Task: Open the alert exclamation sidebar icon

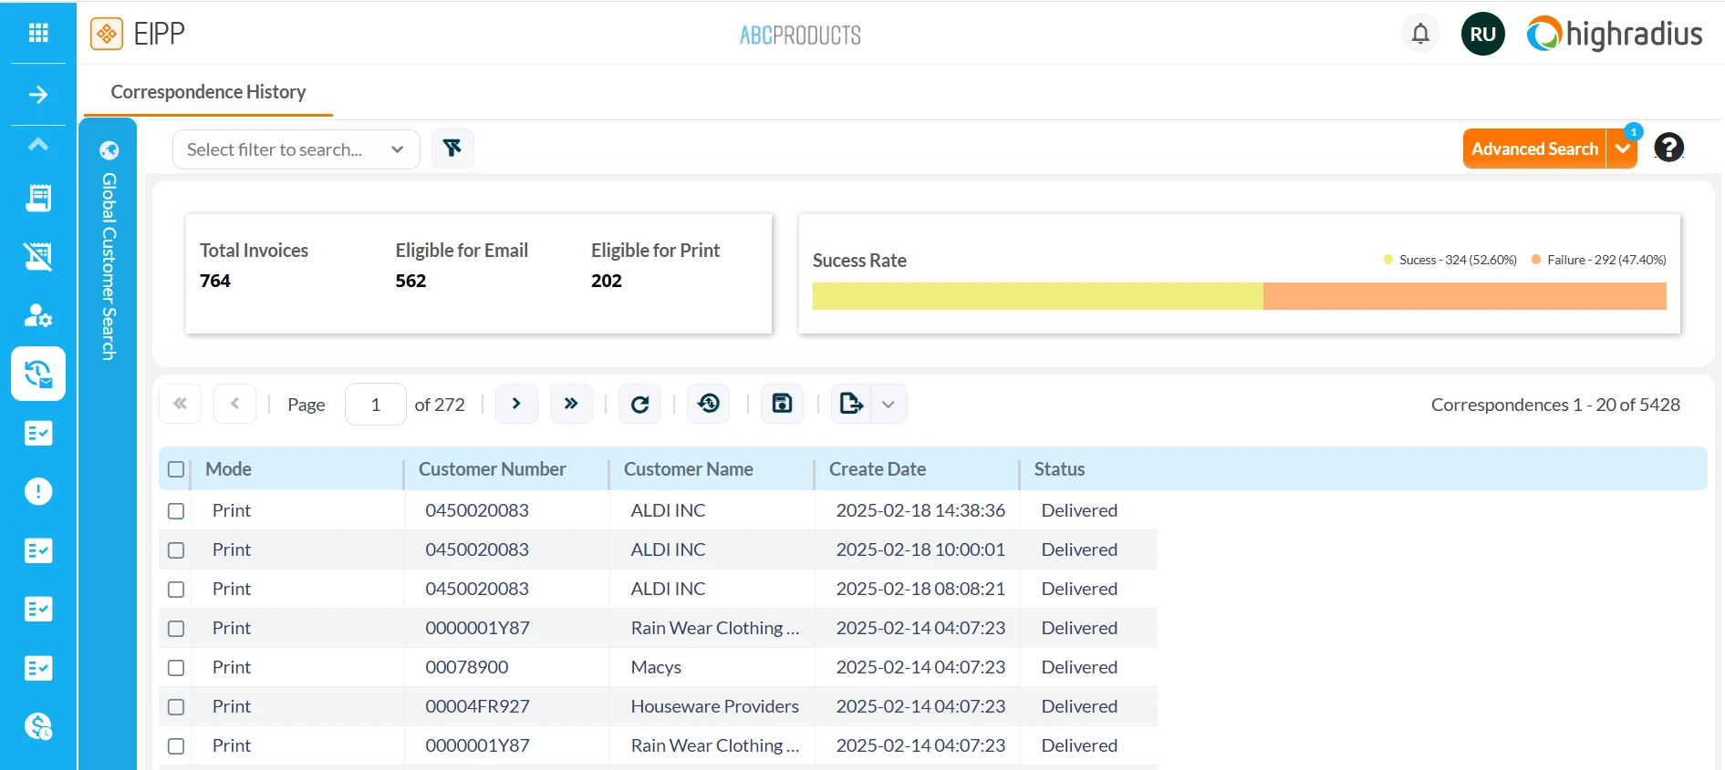Action: point(38,491)
